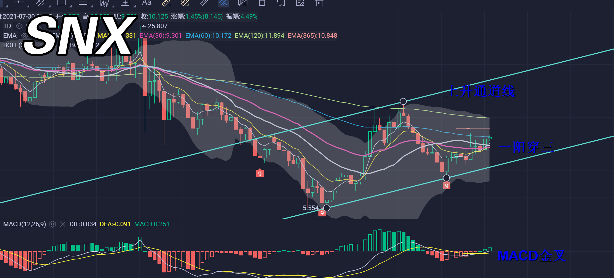Toggle EMA indicator visibility eye
614x278 pixels.
pyautogui.click(x=24, y=36)
